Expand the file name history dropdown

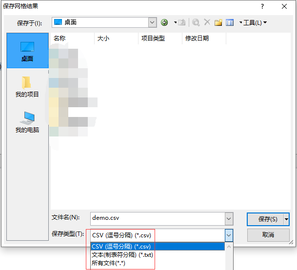click(229, 219)
